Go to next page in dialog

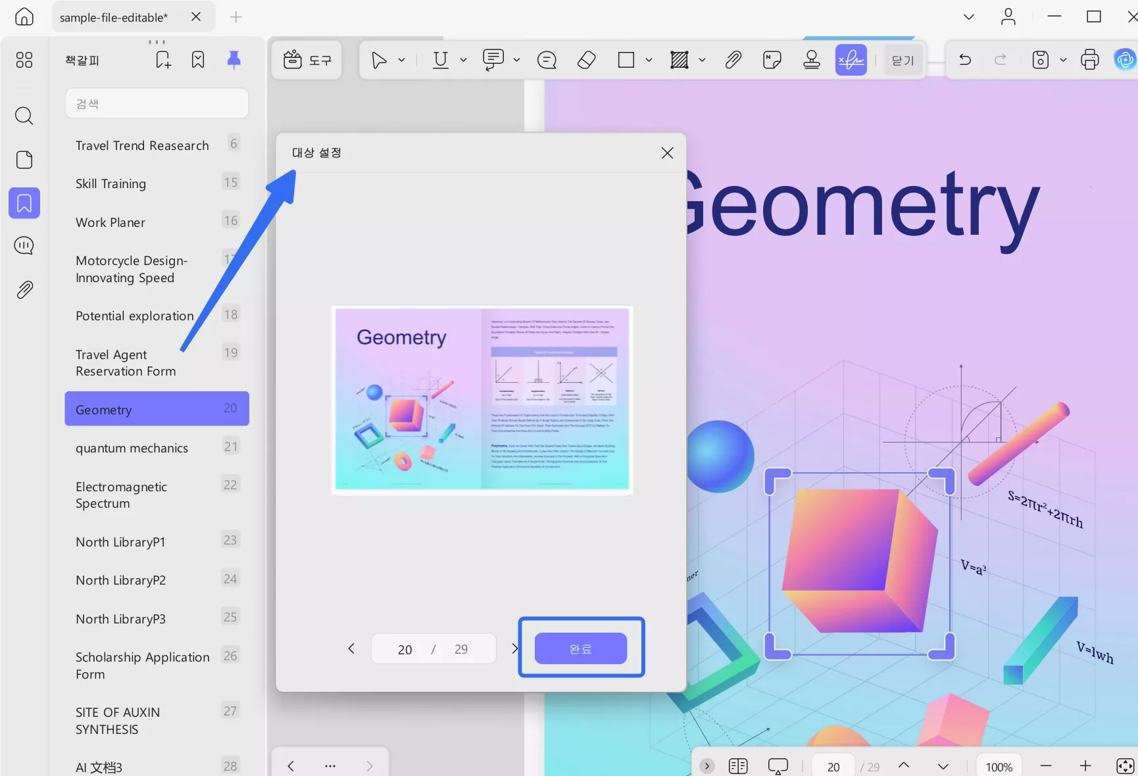[514, 649]
